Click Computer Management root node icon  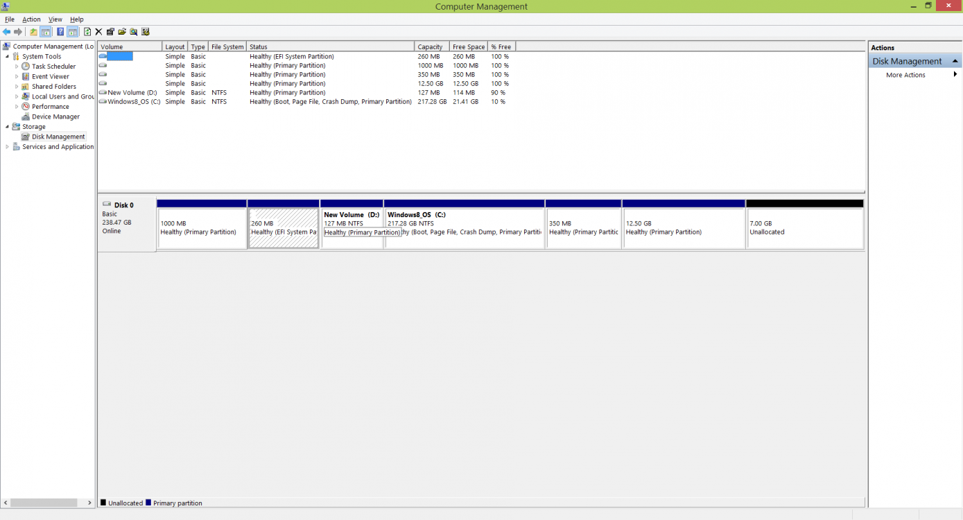coord(7,46)
